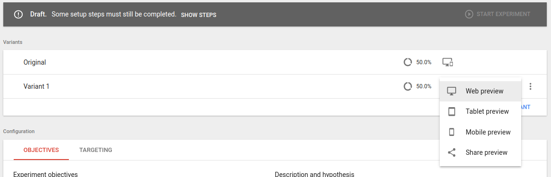
Task: Click the Variant 1 weight pie icon
Action: [408, 86]
